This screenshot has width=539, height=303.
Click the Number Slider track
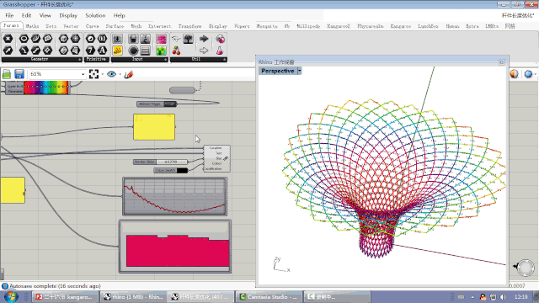[x=172, y=162]
